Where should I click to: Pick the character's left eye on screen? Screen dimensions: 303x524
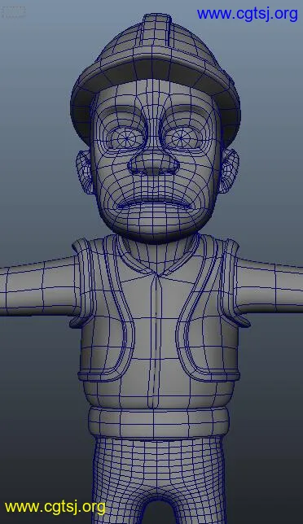(x=127, y=137)
